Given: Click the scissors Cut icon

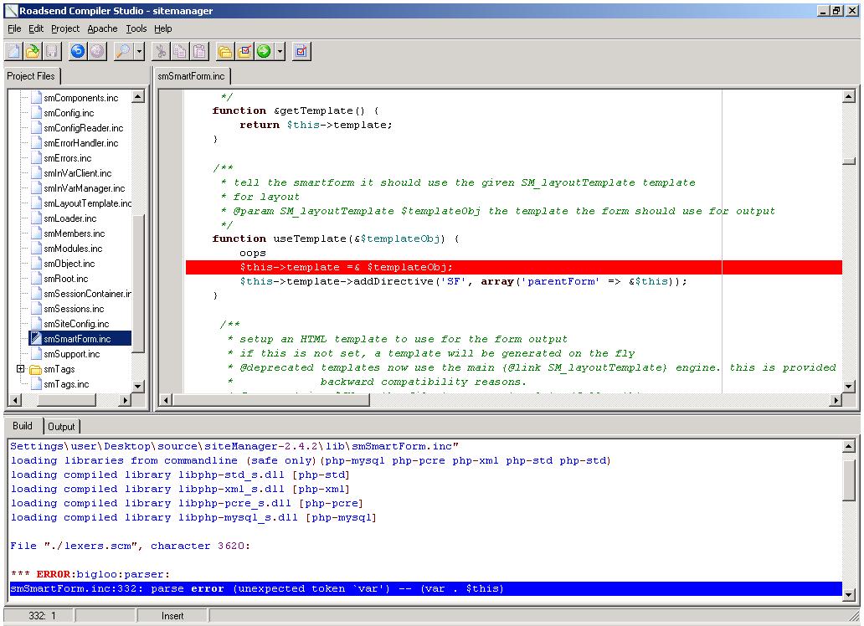Looking at the screenshot, I should point(161,51).
